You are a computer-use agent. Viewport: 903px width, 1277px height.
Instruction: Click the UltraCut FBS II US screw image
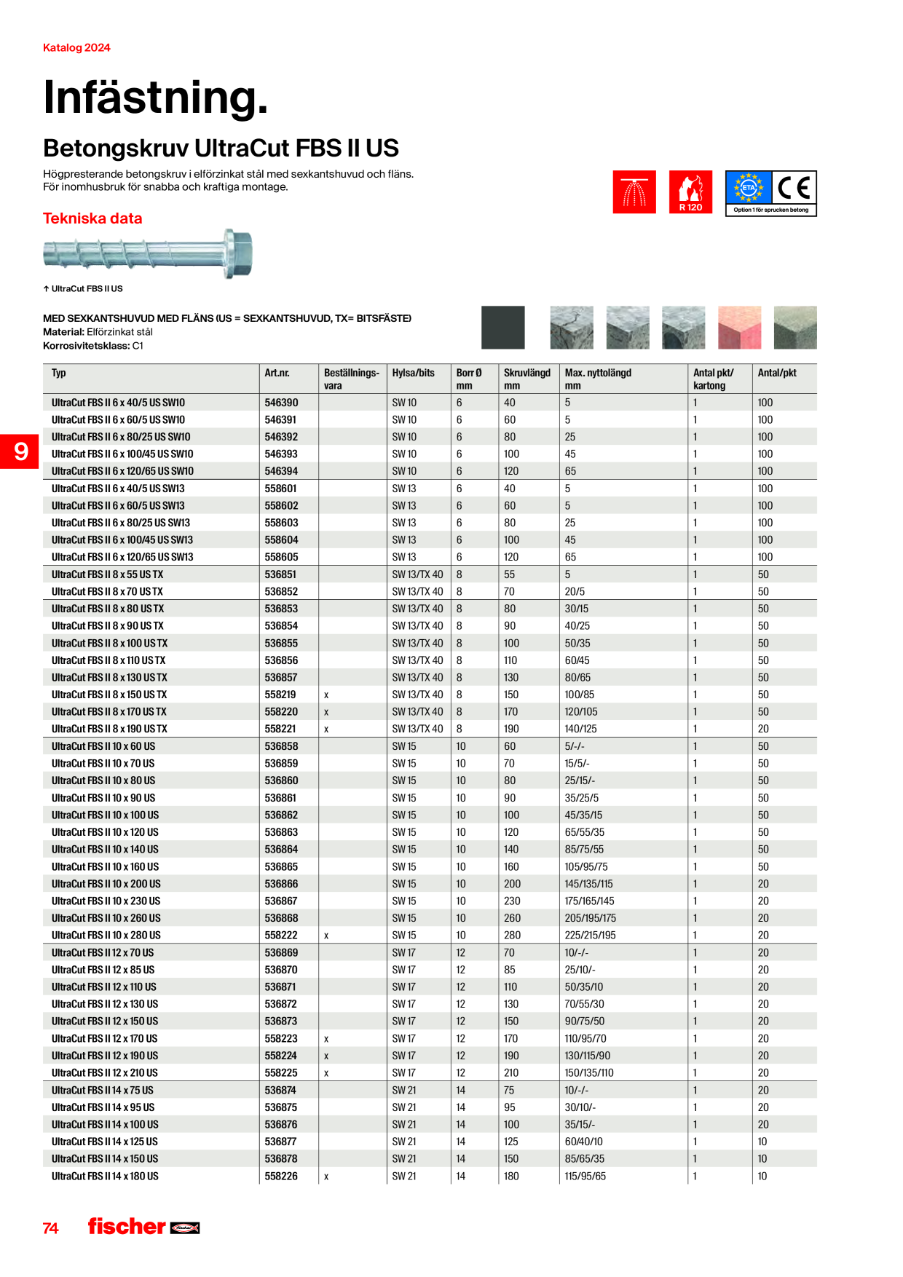pos(148,253)
